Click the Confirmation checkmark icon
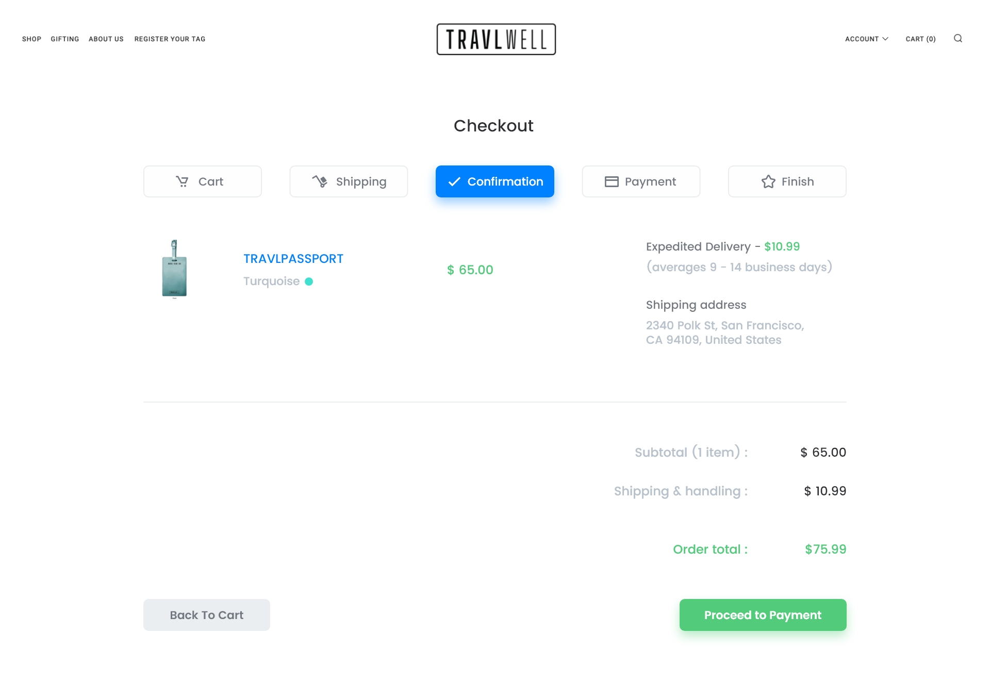This screenshot has width=990, height=700. coord(454,181)
